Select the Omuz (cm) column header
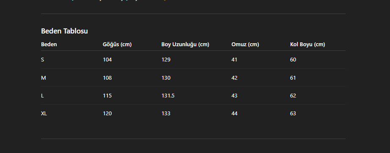 point(245,45)
